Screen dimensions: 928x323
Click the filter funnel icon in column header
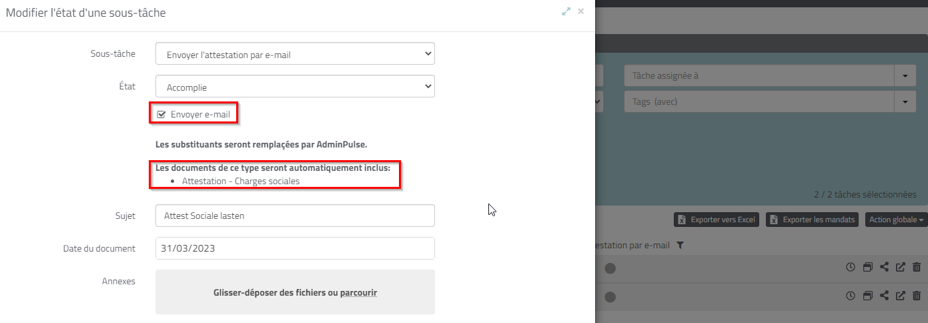[680, 246]
